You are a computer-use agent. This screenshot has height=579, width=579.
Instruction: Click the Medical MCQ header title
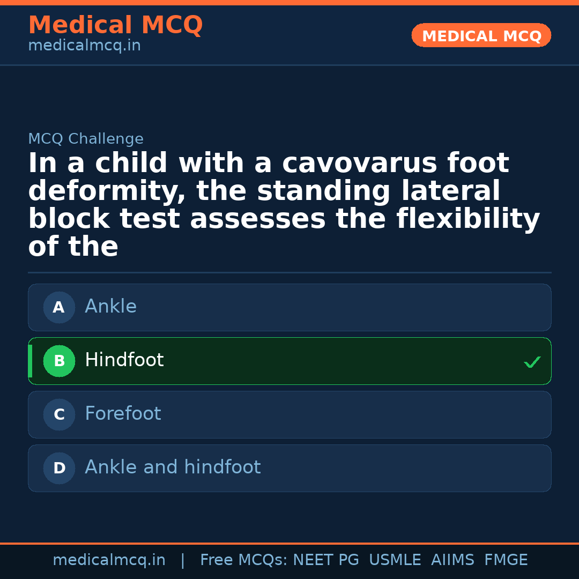point(115,25)
